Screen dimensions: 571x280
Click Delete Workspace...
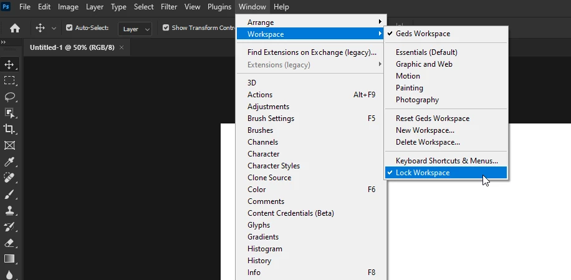(446, 142)
